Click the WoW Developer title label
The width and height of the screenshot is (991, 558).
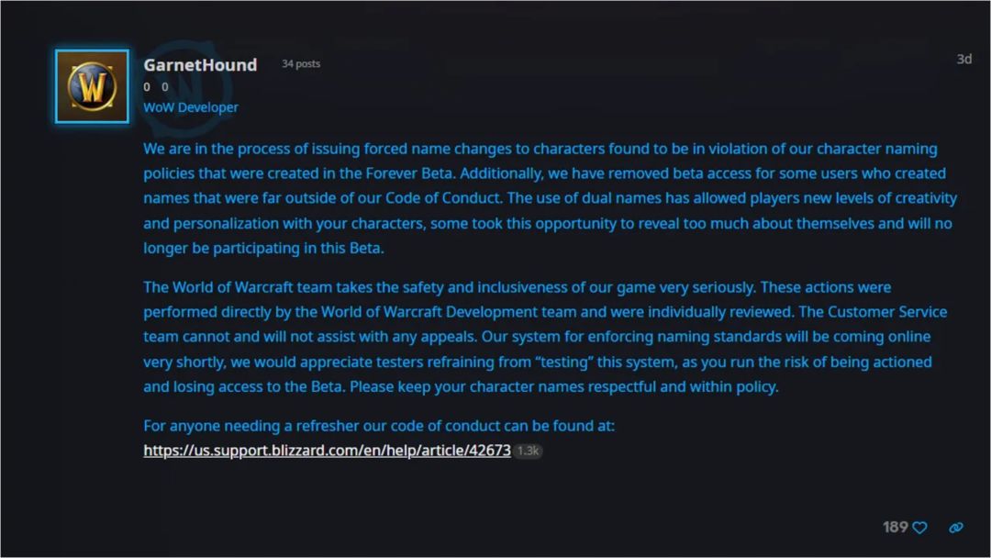point(191,107)
